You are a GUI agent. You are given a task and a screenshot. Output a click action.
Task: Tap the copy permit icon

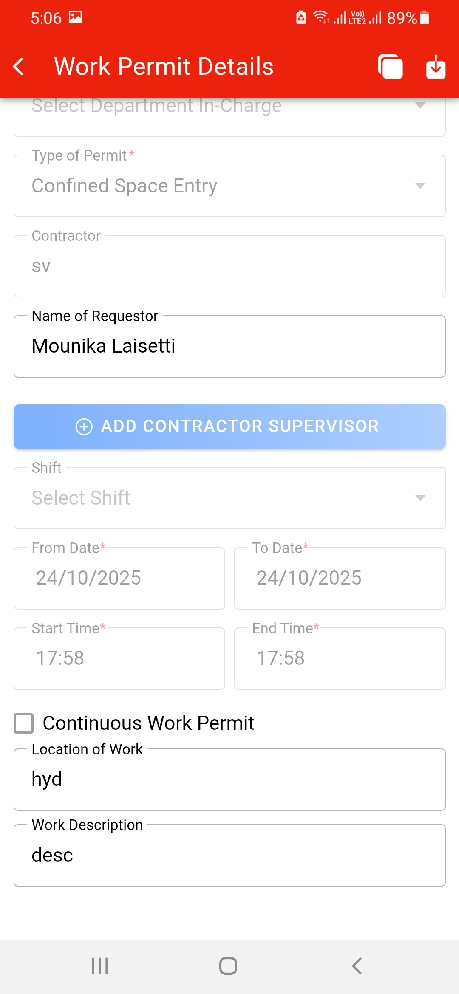pyautogui.click(x=390, y=67)
